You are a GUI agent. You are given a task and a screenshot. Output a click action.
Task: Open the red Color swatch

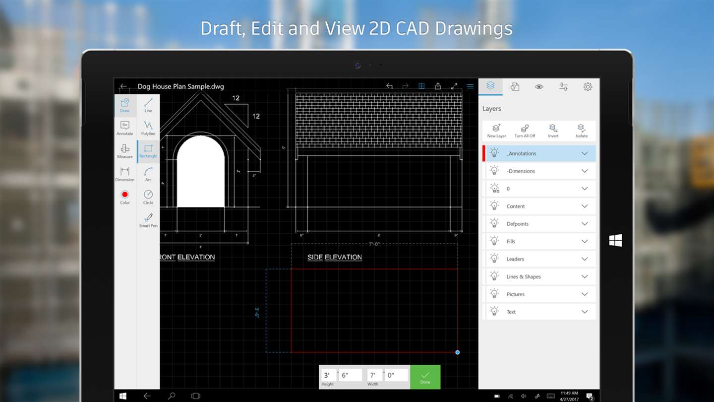[125, 197]
